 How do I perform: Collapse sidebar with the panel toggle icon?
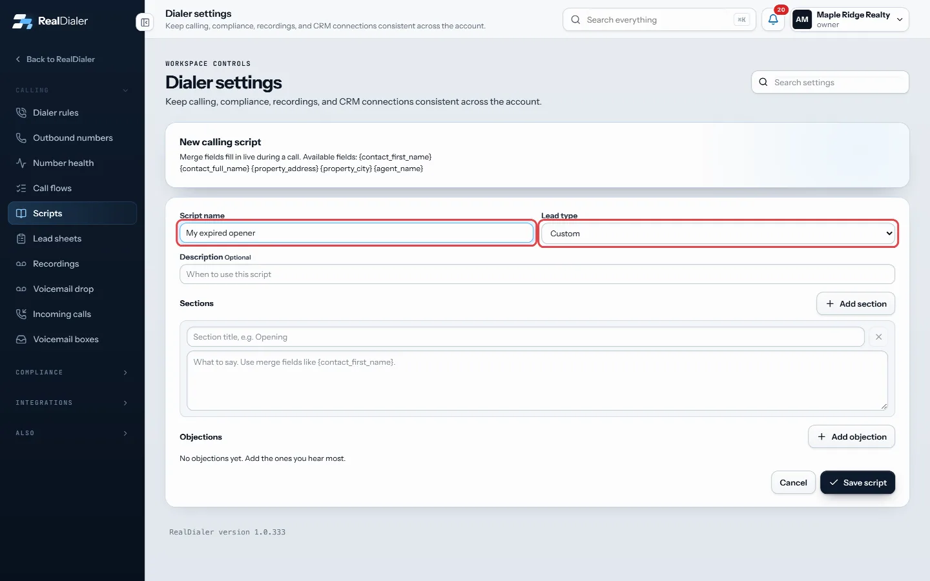point(145,23)
